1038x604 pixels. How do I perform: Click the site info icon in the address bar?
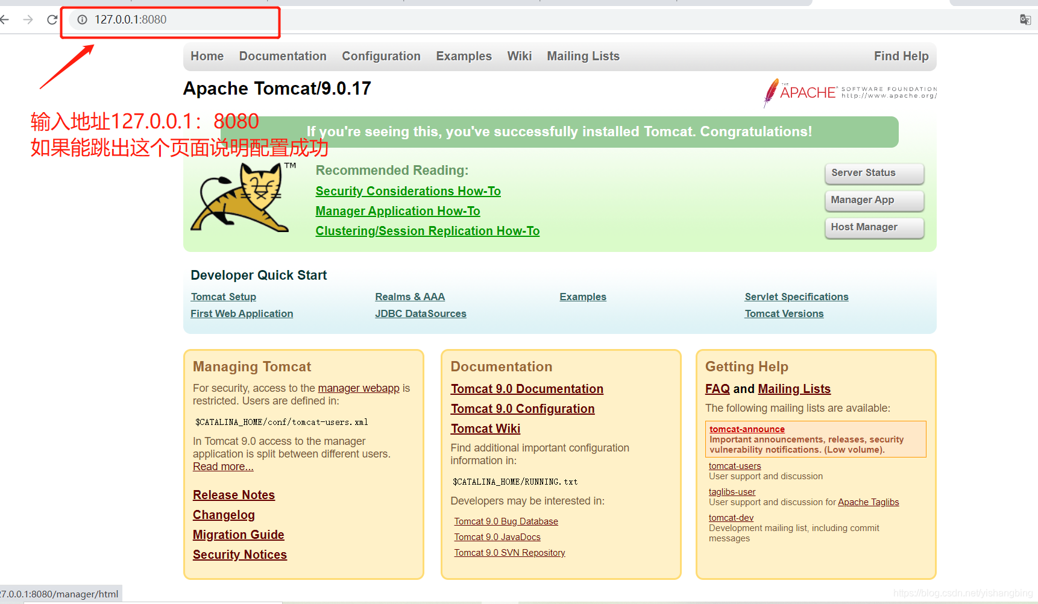pos(83,20)
